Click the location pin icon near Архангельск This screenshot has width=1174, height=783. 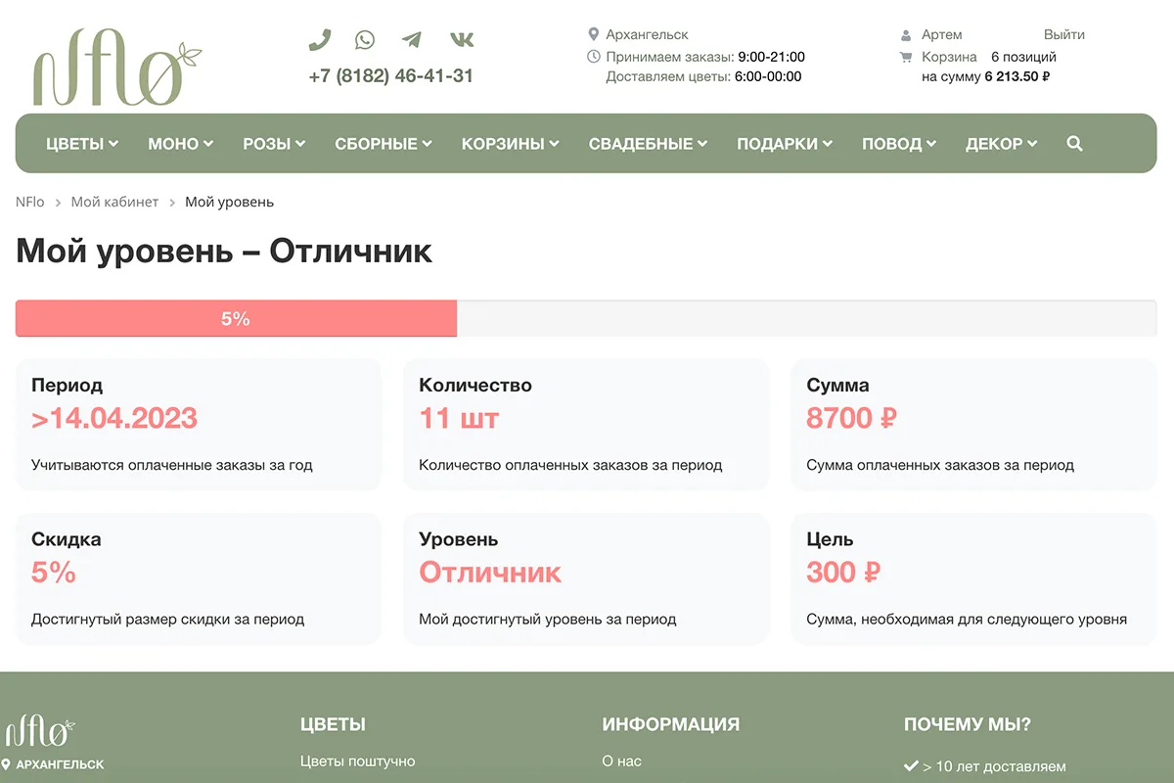[594, 32]
